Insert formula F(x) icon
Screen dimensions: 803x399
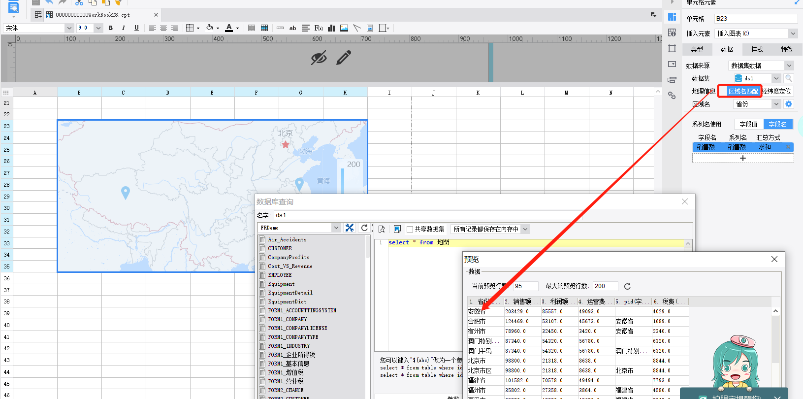click(319, 28)
